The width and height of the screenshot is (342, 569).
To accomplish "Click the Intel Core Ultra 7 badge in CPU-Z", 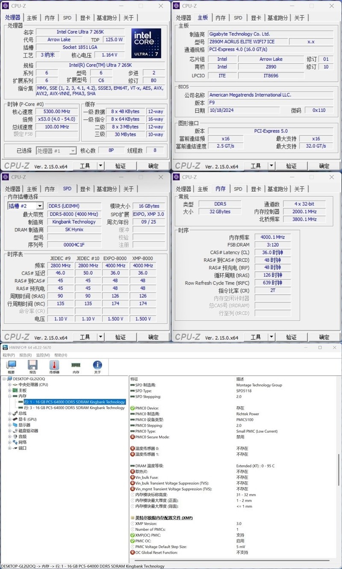I will pos(146,43).
